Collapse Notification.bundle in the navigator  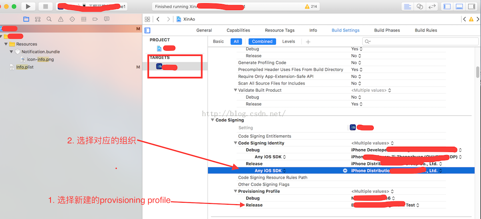(x=11, y=52)
